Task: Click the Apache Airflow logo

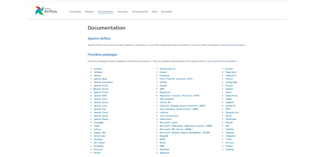Action: [46, 10]
